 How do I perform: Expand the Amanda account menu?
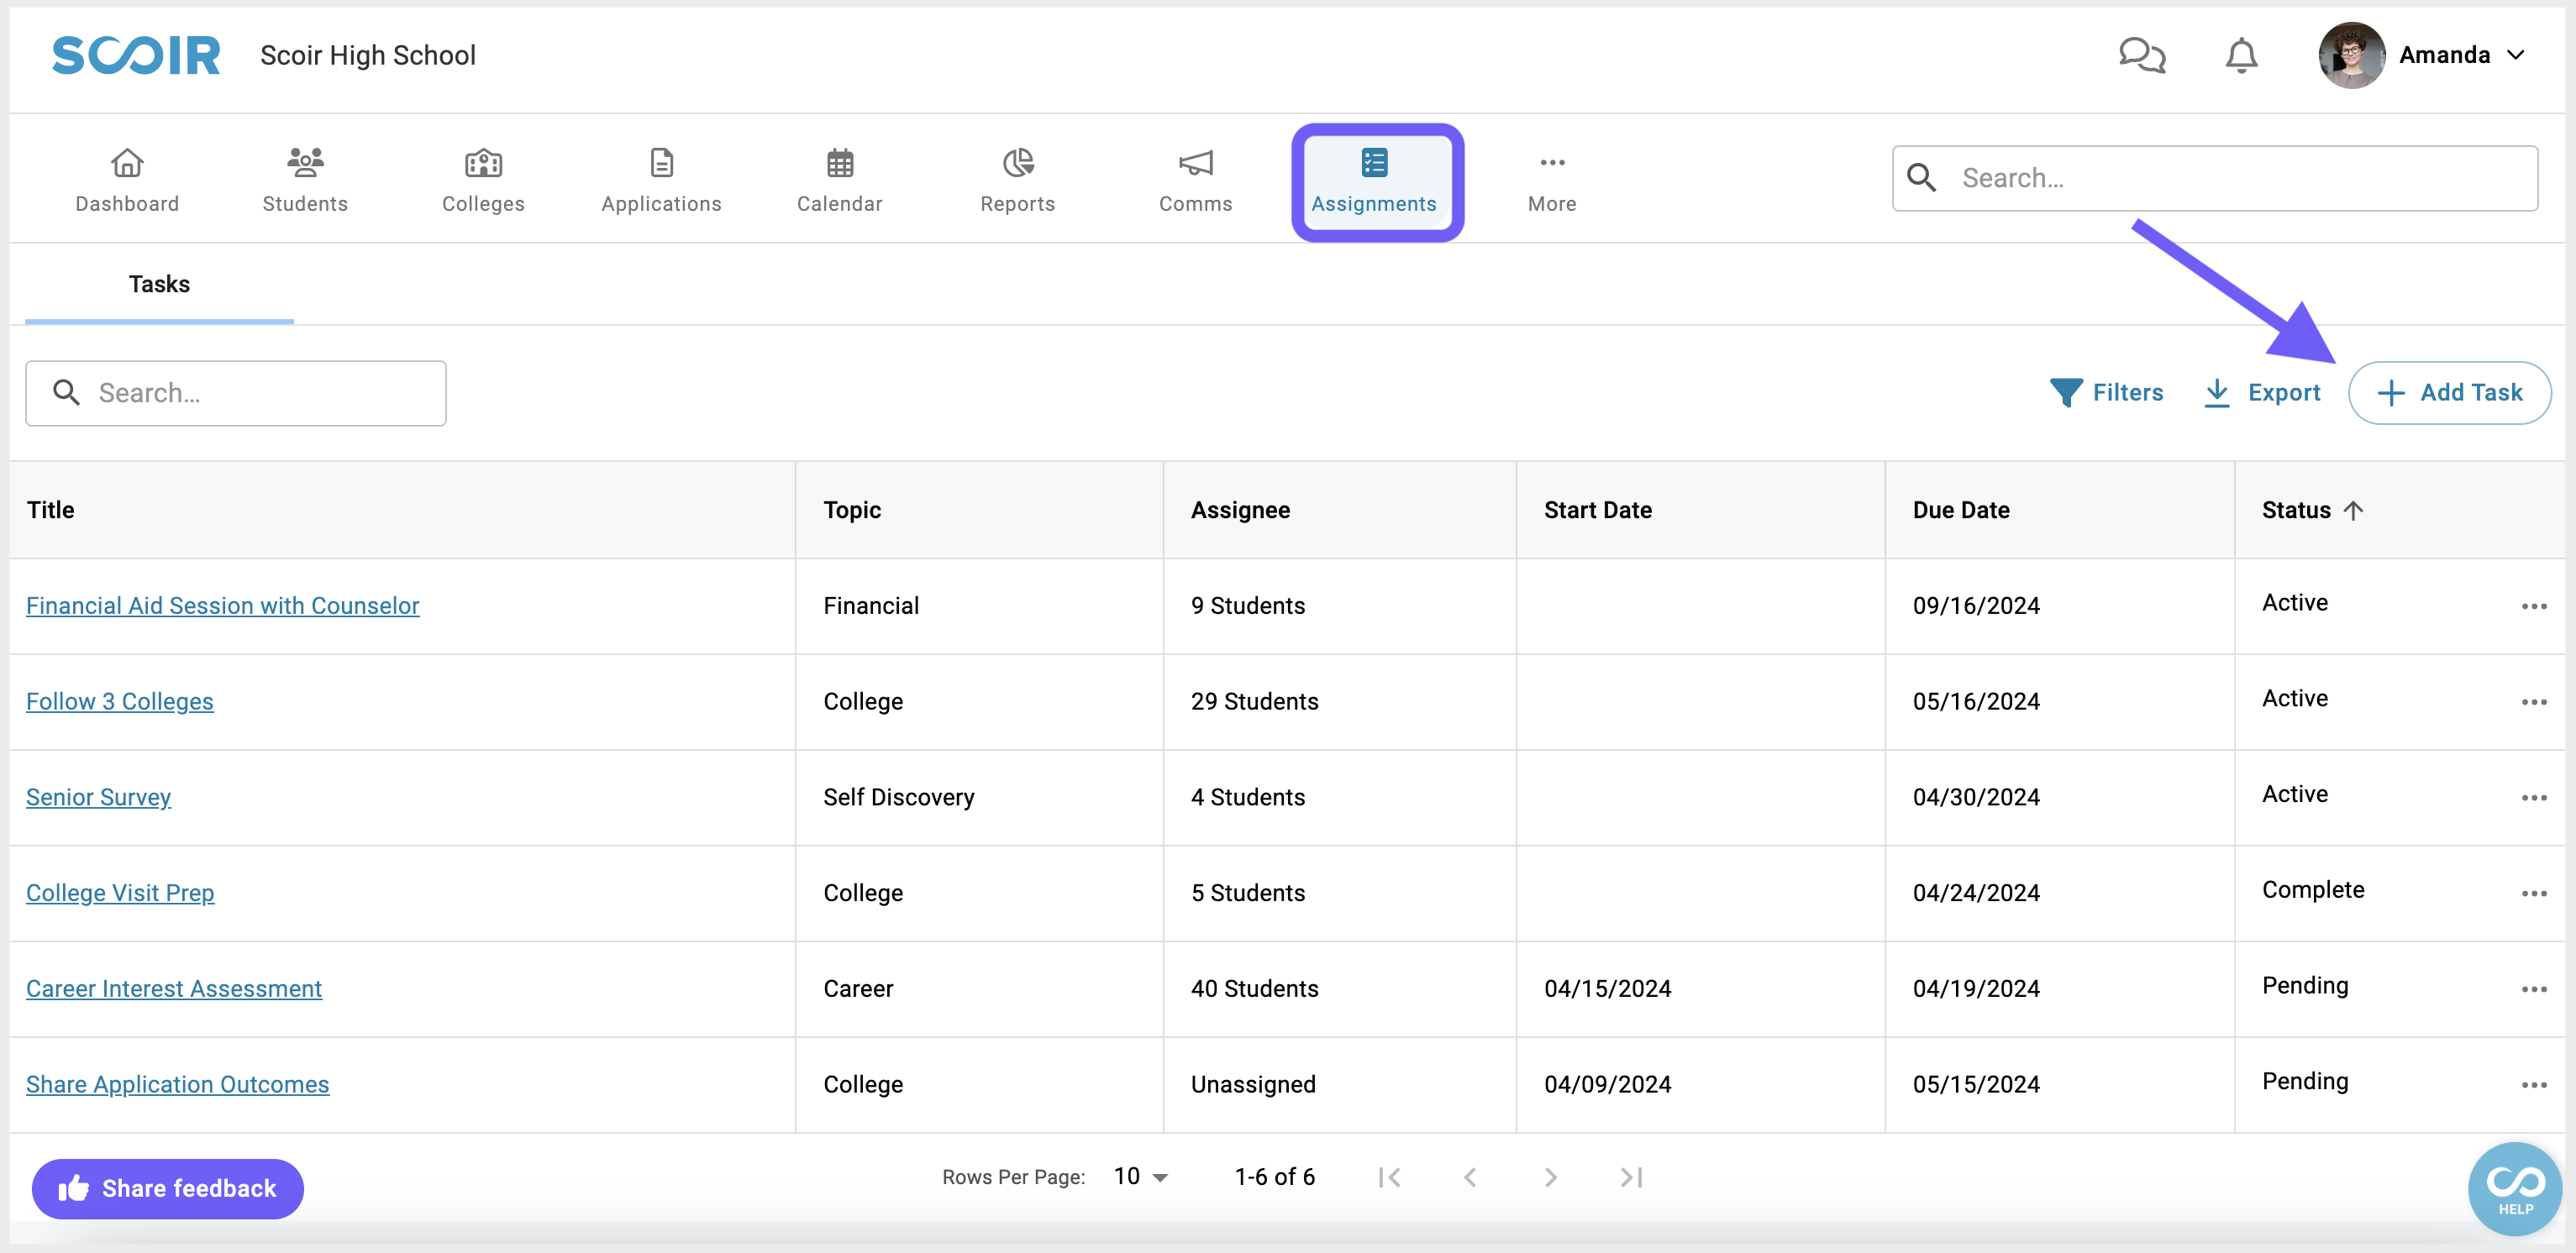(2518, 55)
